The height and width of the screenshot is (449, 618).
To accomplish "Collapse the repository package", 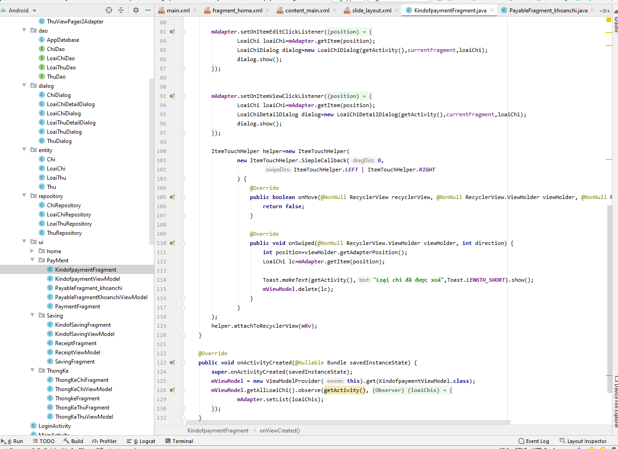I will click(24, 196).
